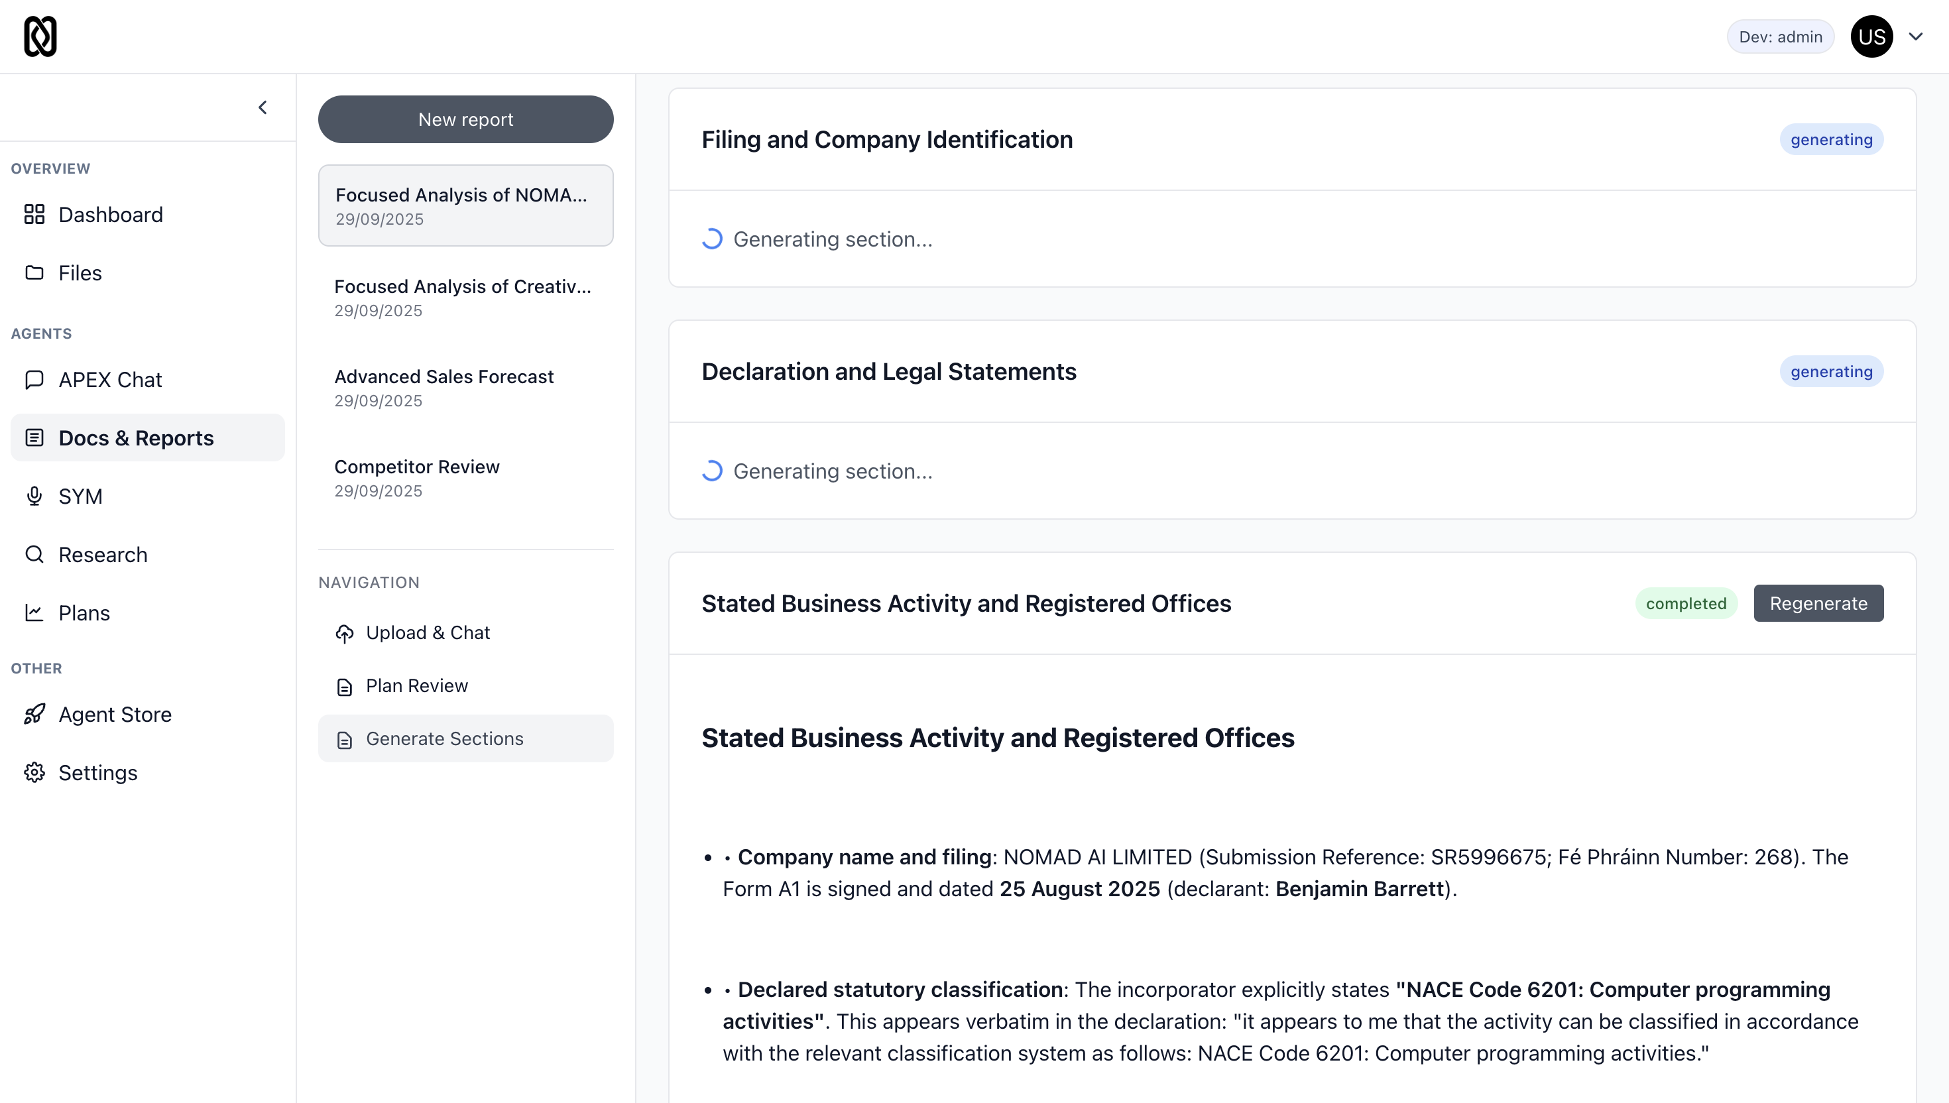Open the Files folder icon
1949x1103 pixels.
[x=34, y=272]
